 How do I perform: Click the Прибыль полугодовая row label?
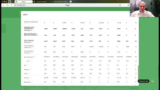point(31,22)
